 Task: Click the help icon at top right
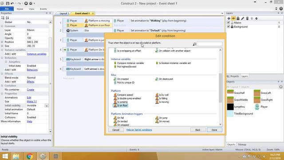click(x=281, y=8)
